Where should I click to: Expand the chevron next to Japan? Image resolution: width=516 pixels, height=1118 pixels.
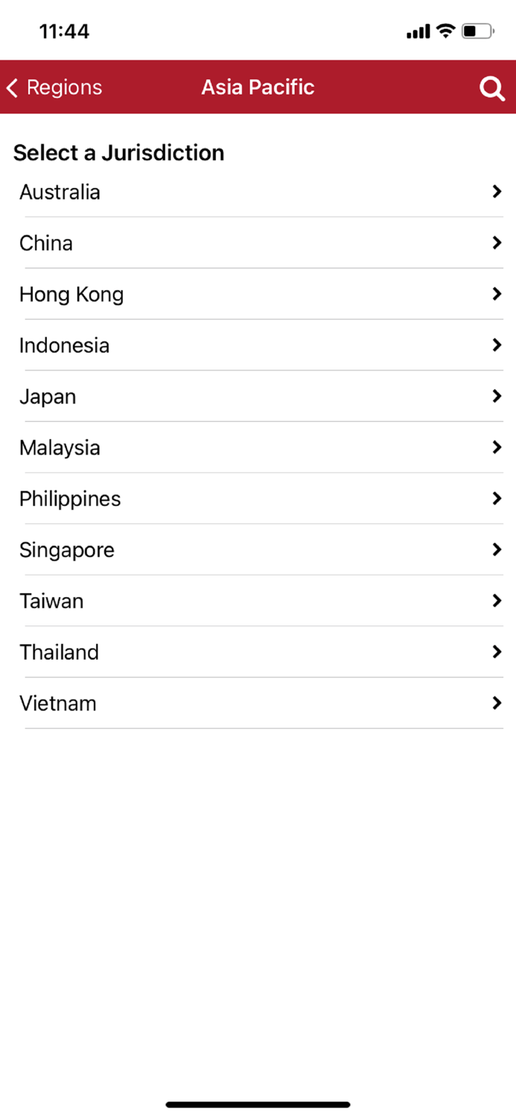[x=496, y=397]
